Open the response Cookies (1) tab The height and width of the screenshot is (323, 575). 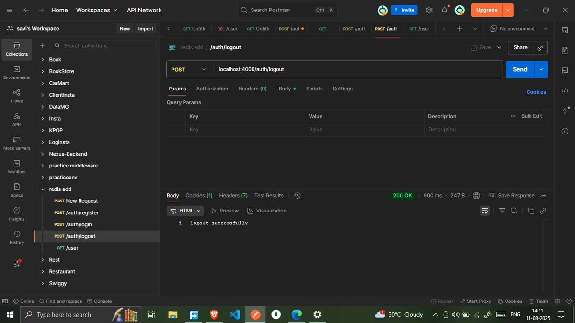pos(199,196)
